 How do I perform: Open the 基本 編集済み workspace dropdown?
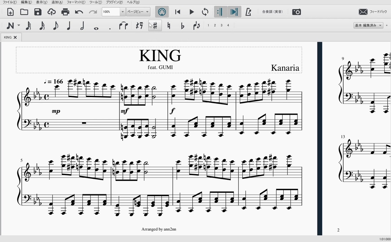tap(368, 26)
